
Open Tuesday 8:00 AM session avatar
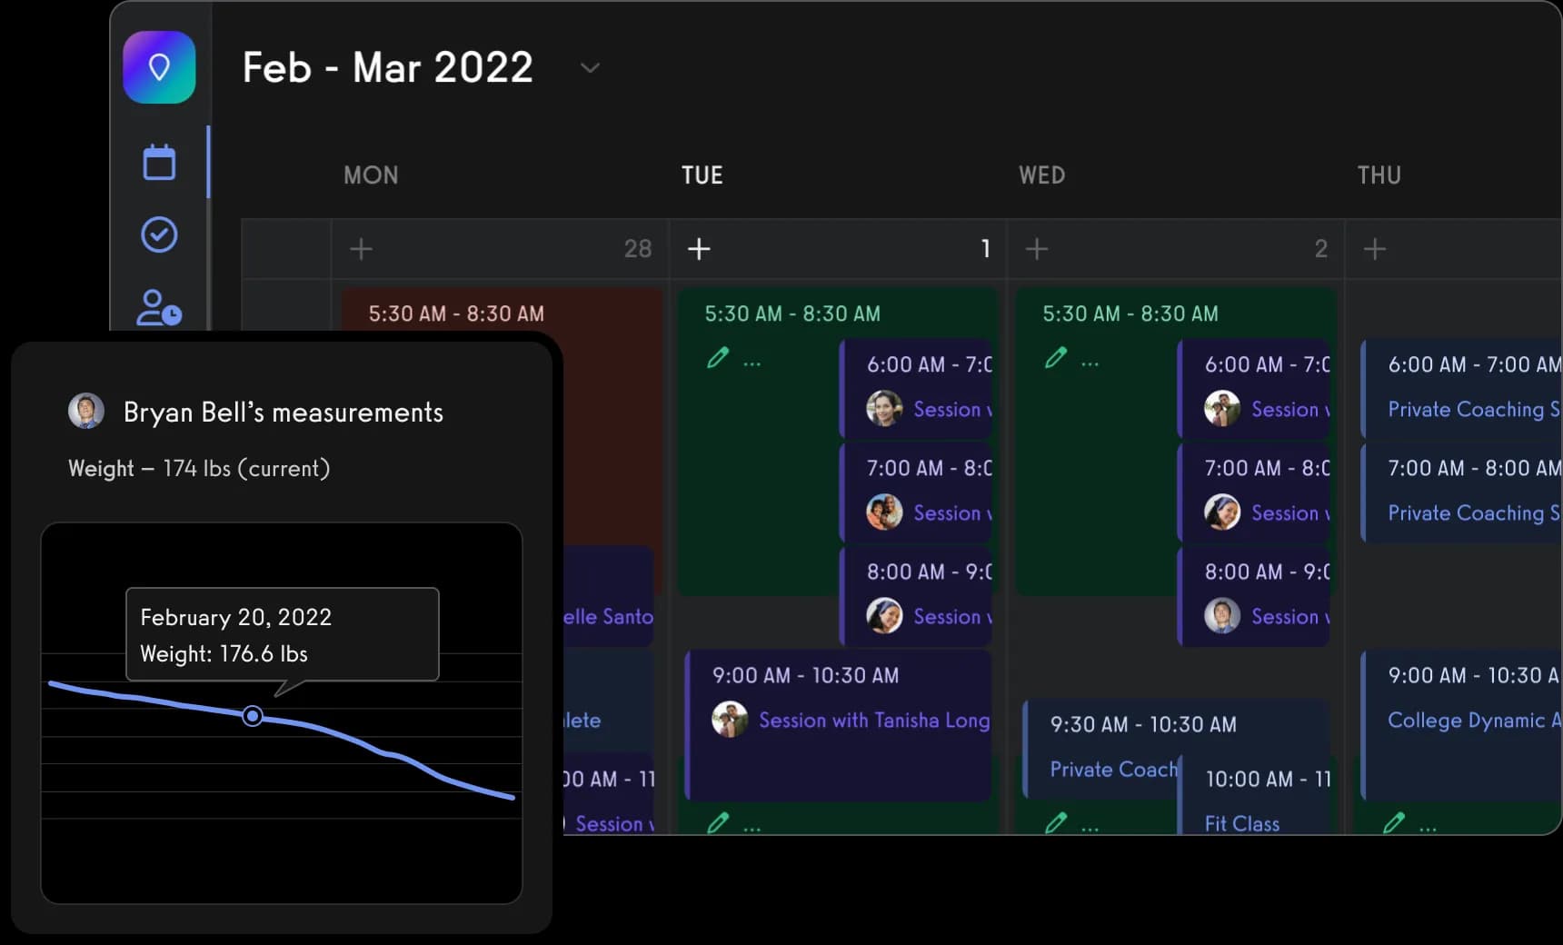point(884,616)
